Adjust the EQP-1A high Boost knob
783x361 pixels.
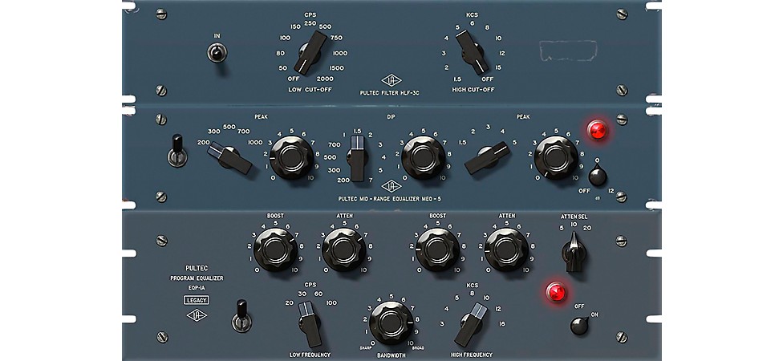[437, 249]
